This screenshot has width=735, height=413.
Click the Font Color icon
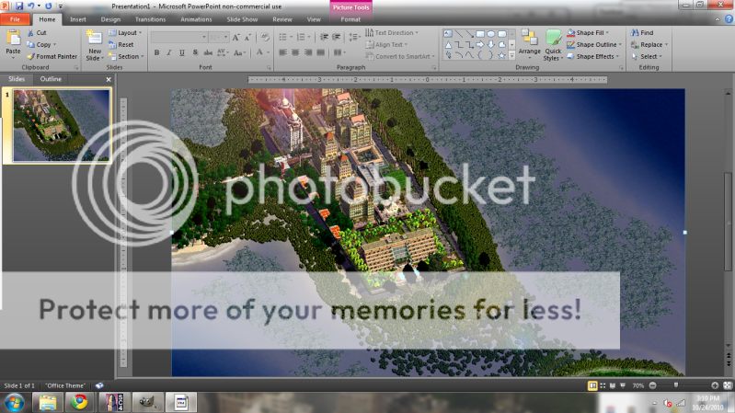[259, 52]
